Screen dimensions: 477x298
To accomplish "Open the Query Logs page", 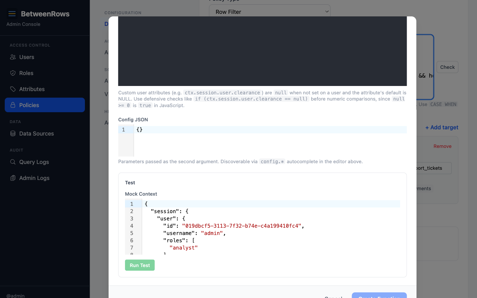I will [45, 162].
